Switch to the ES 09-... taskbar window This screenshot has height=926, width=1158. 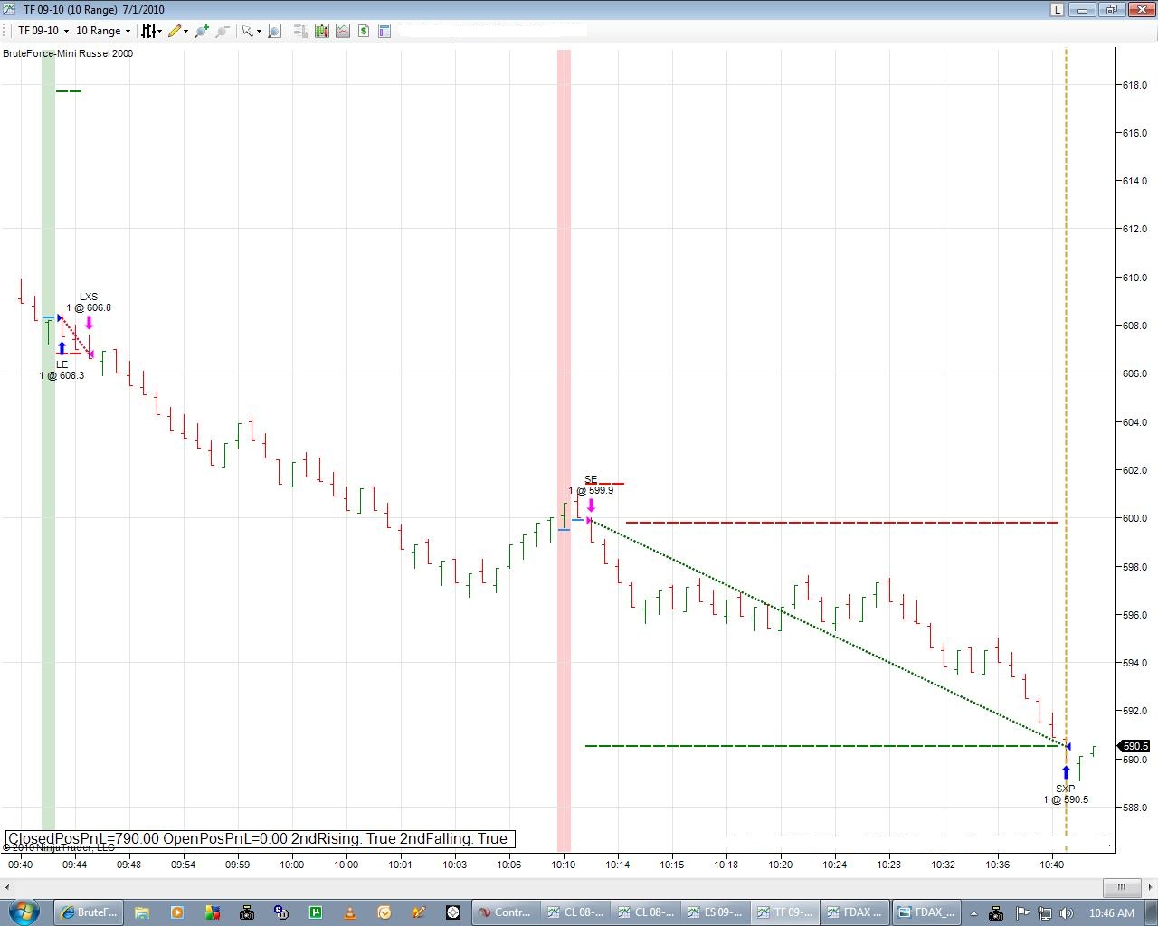[x=716, y=912]
